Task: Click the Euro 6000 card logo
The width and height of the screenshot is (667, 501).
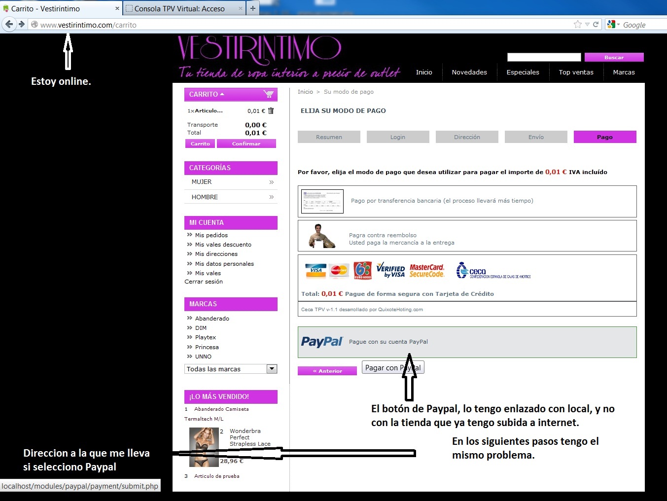Action: coord(362,270)
